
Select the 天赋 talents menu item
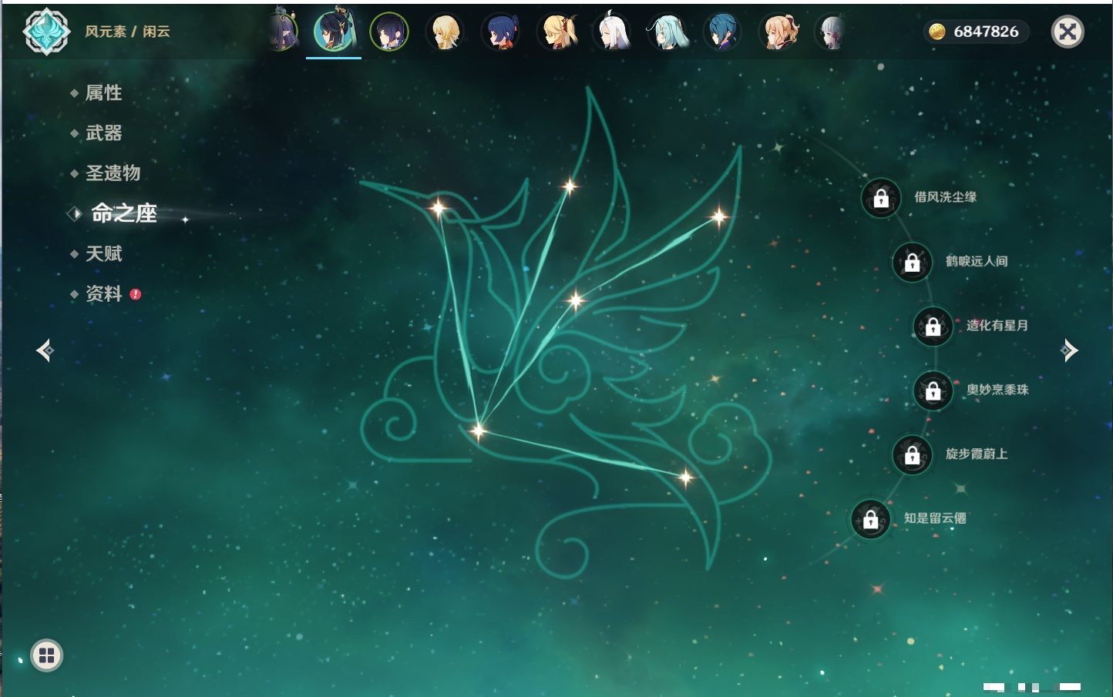[103, 253]
